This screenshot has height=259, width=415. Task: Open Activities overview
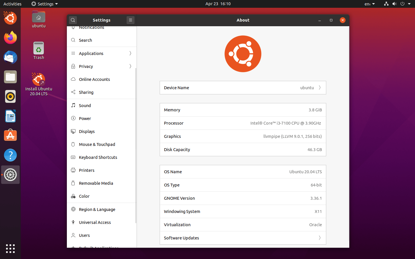pos(12,4)
